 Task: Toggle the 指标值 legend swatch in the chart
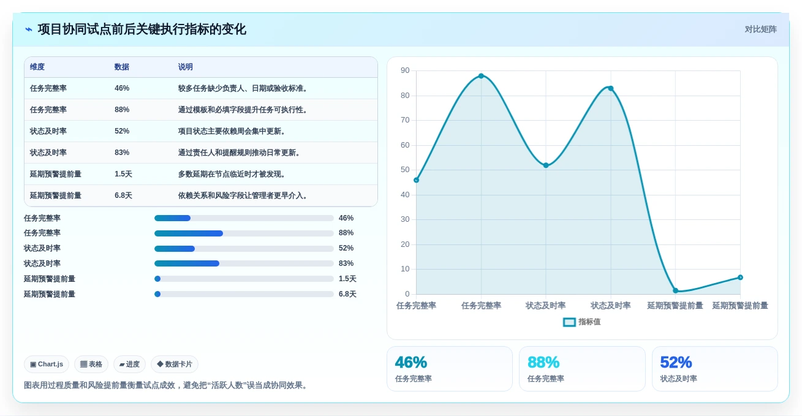(x=569, y=322)
